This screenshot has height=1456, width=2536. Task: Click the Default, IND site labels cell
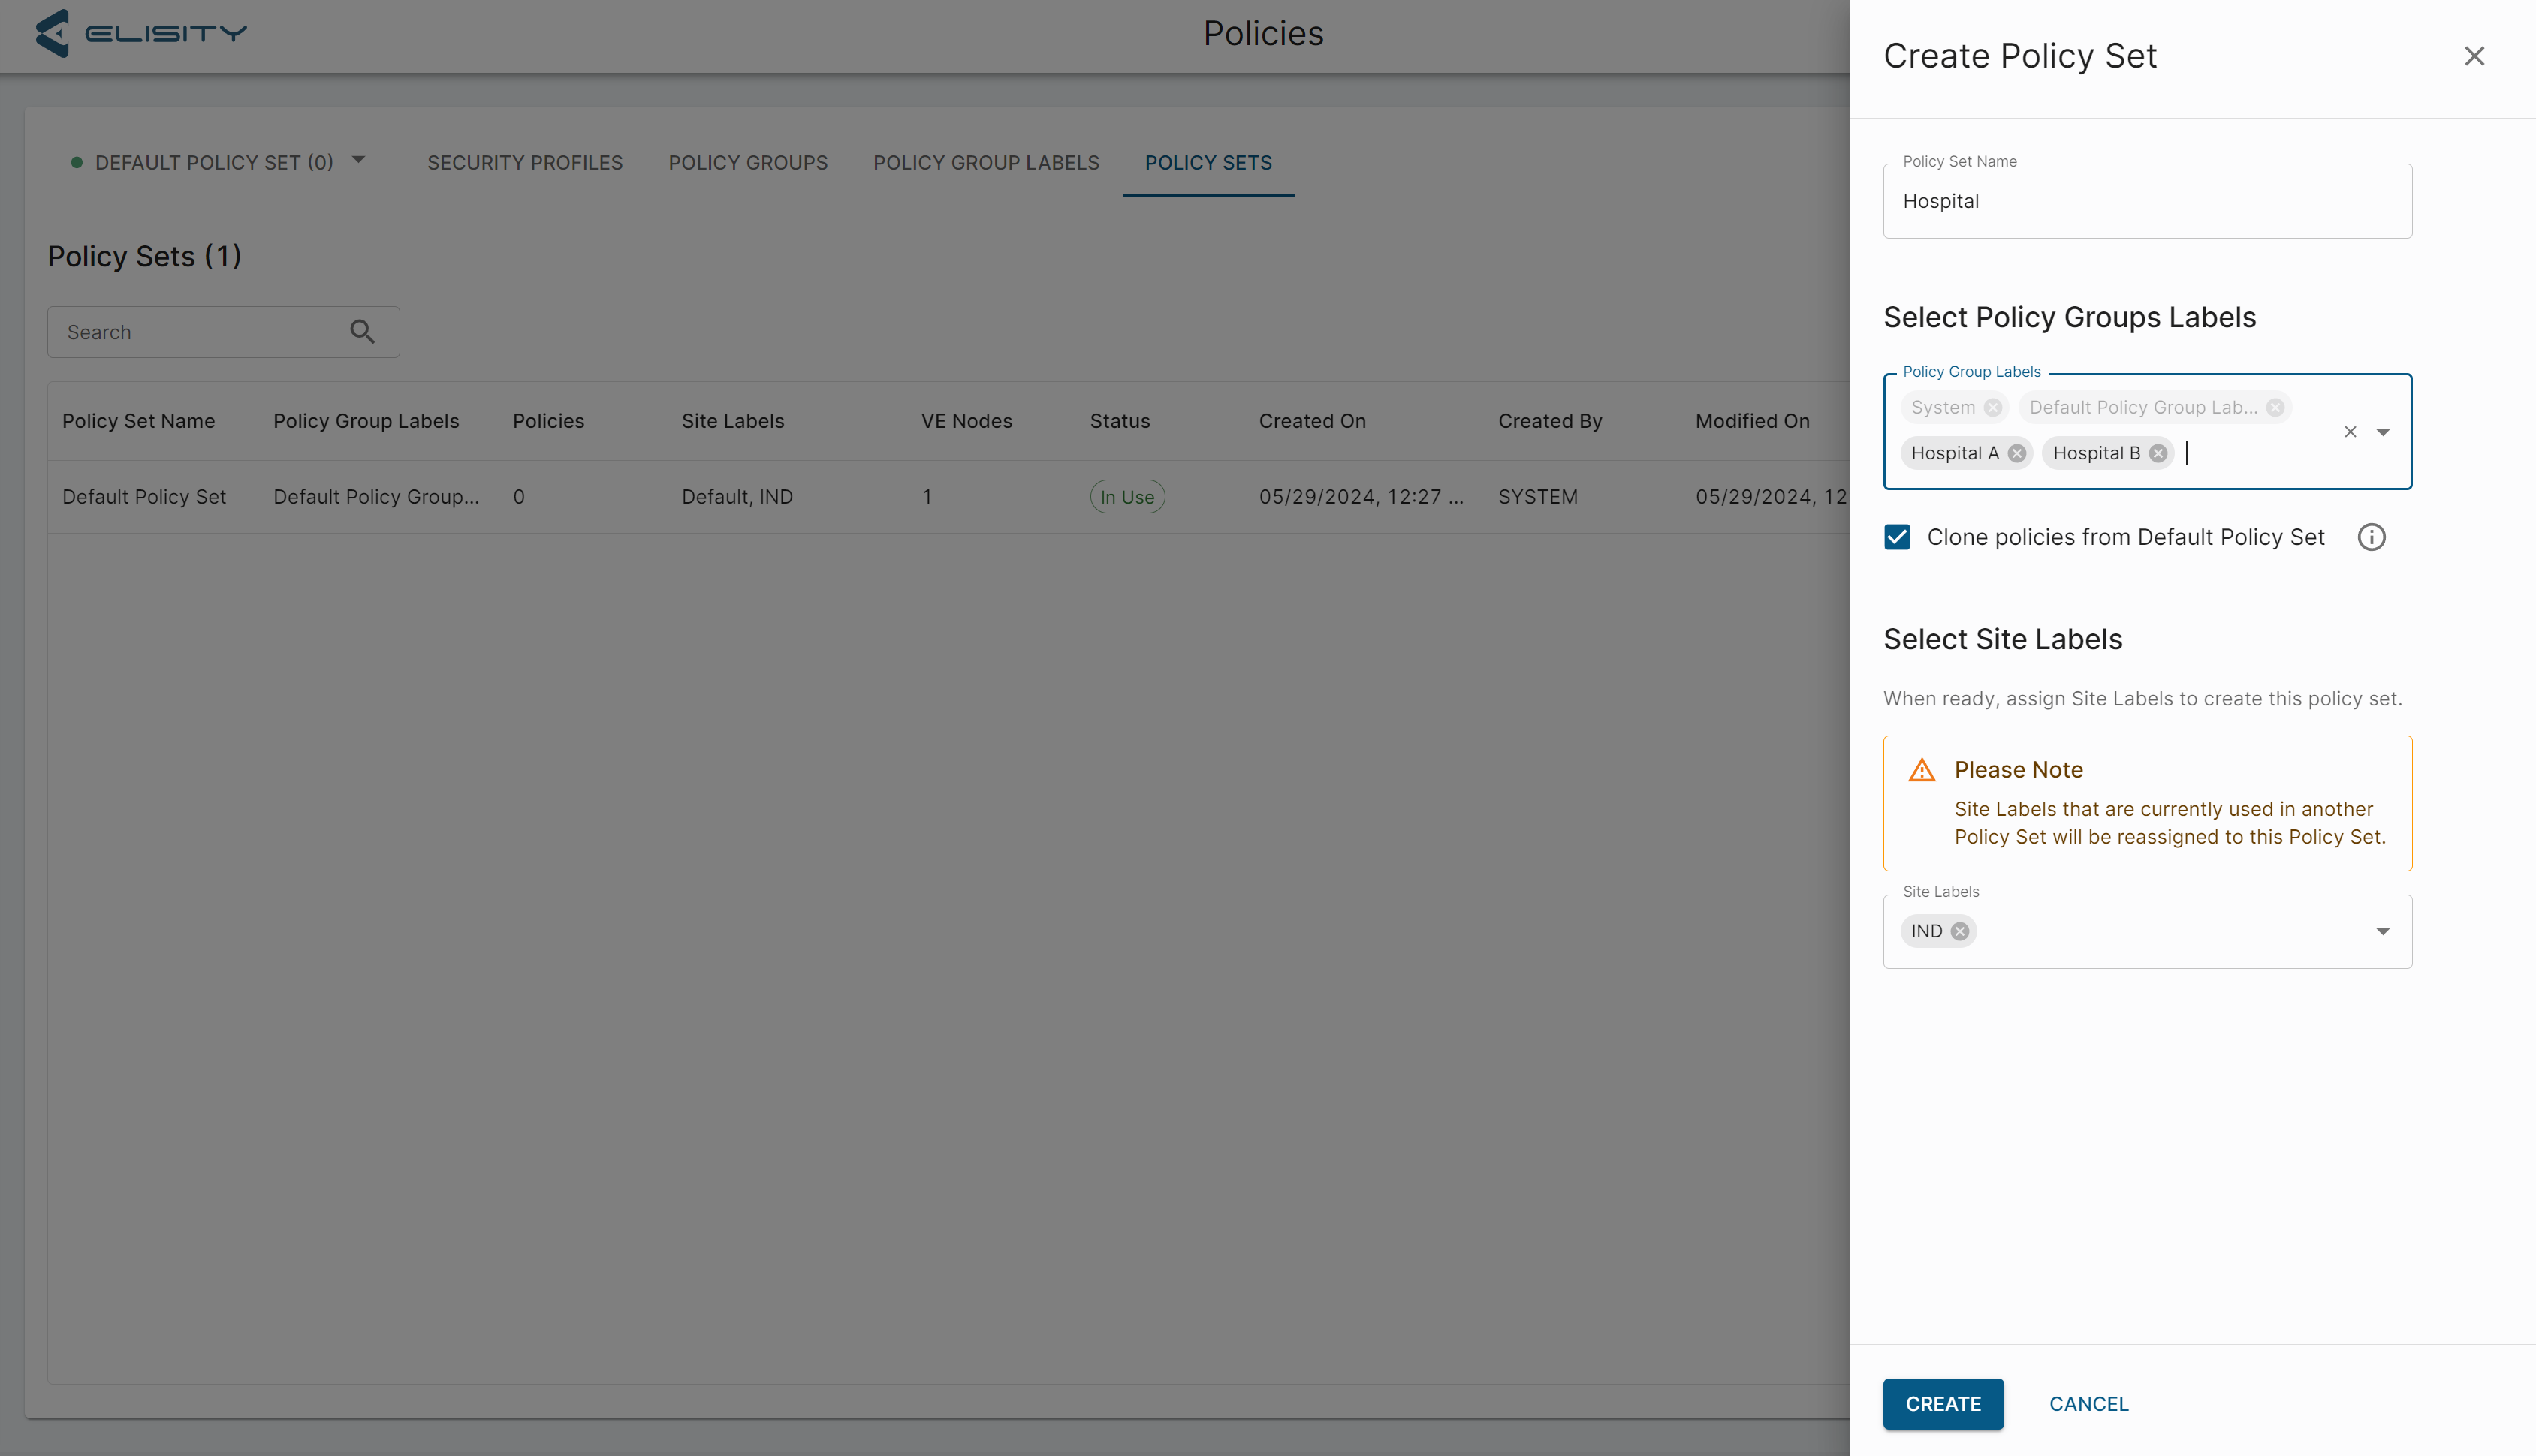[x=737, y=497]
